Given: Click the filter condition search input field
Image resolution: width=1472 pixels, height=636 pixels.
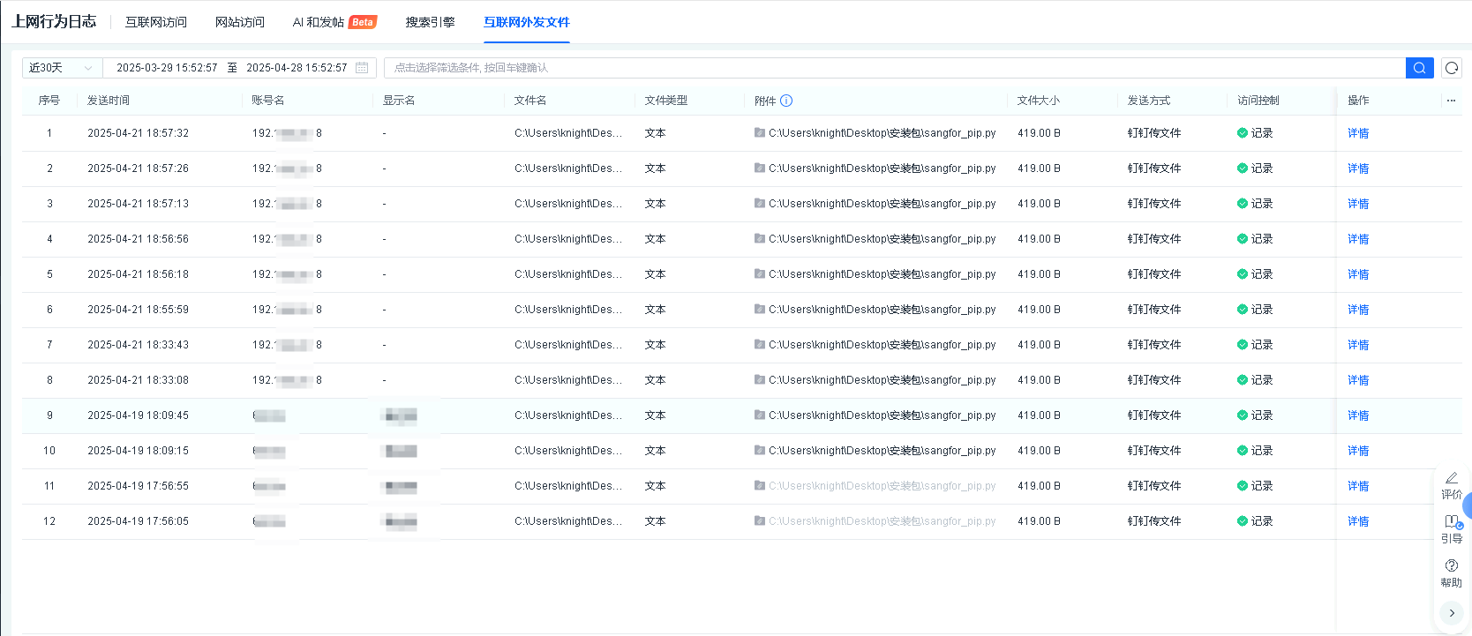Looking at the screenshot, I should (x=893, y=68).
